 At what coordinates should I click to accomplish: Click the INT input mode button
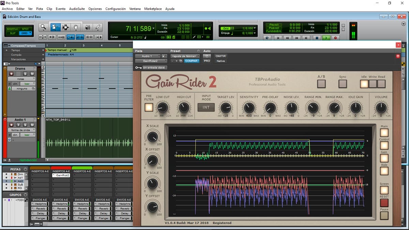click(x=206, y=107)
